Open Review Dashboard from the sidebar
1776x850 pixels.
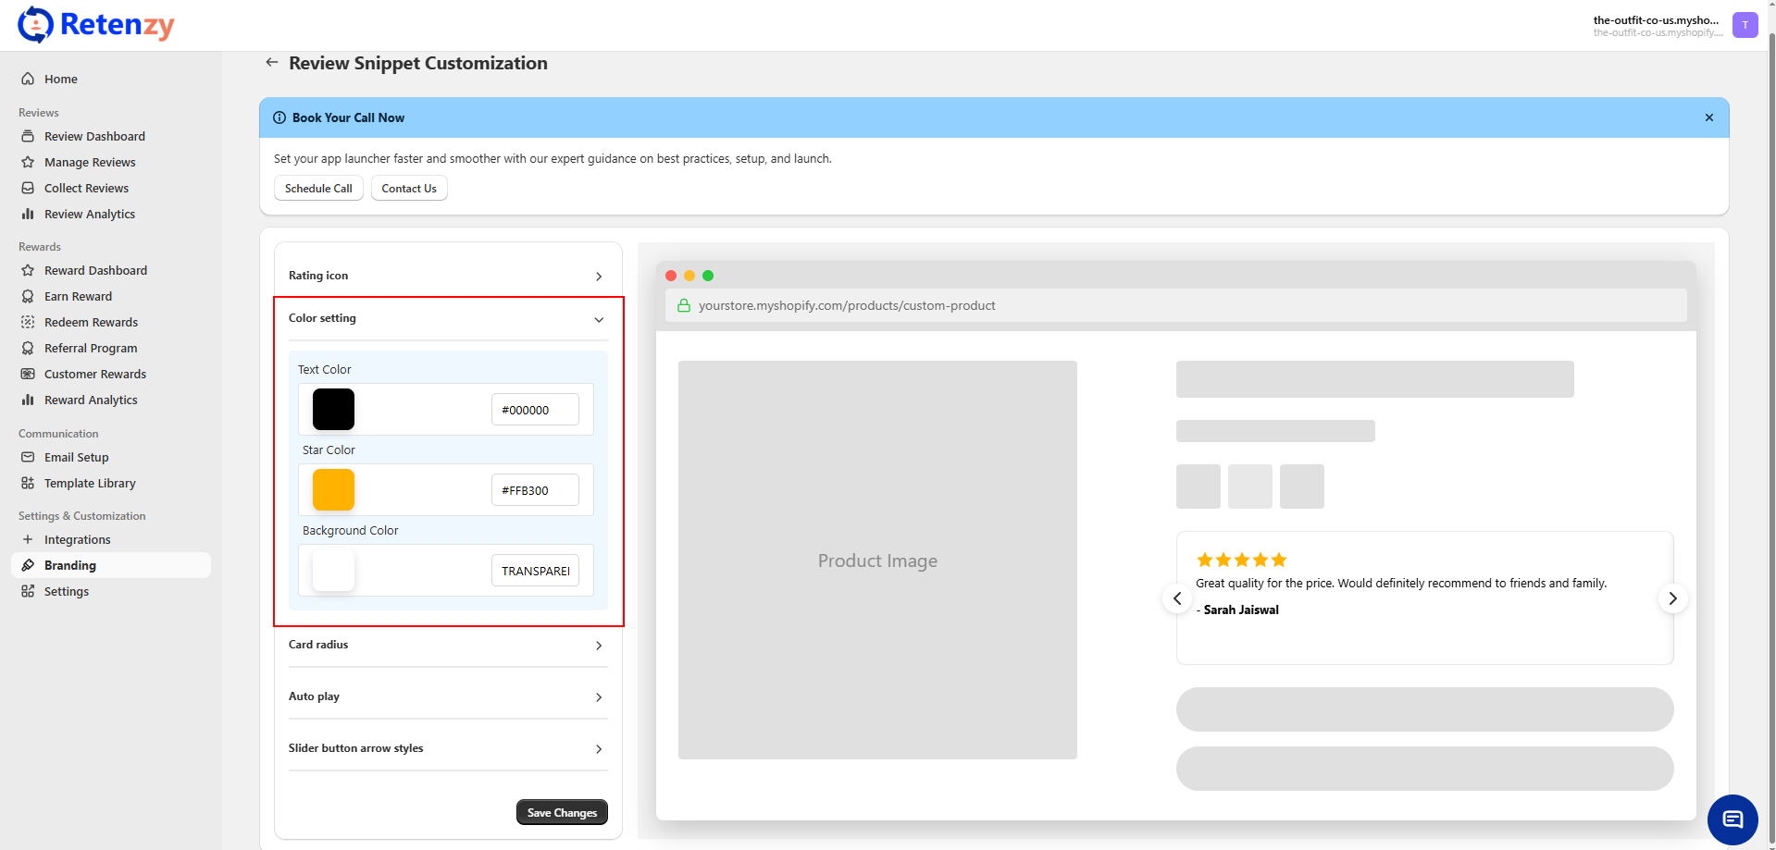pyautogui.click(x=94, y=137)
